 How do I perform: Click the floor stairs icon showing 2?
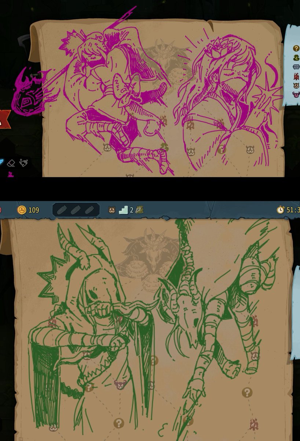click(x=124, y=210)
